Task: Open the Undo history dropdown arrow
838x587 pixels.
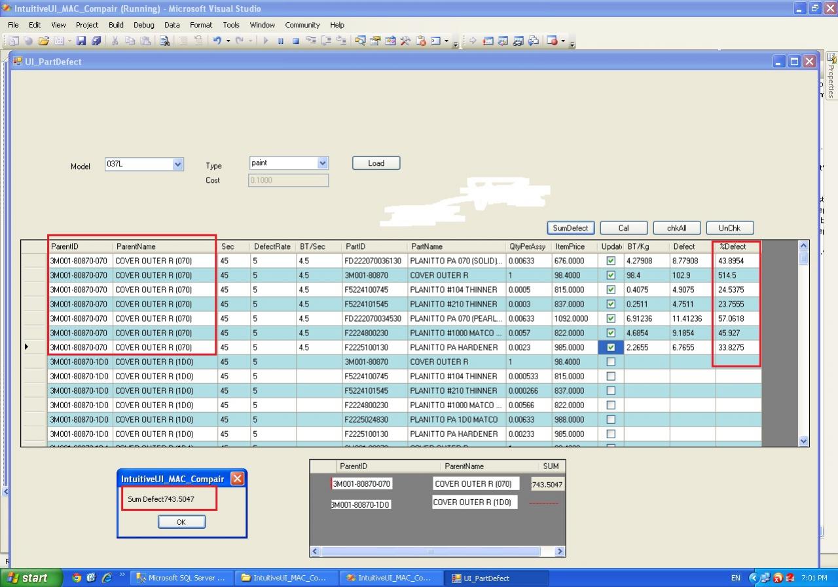Action: tap(228, 41)
